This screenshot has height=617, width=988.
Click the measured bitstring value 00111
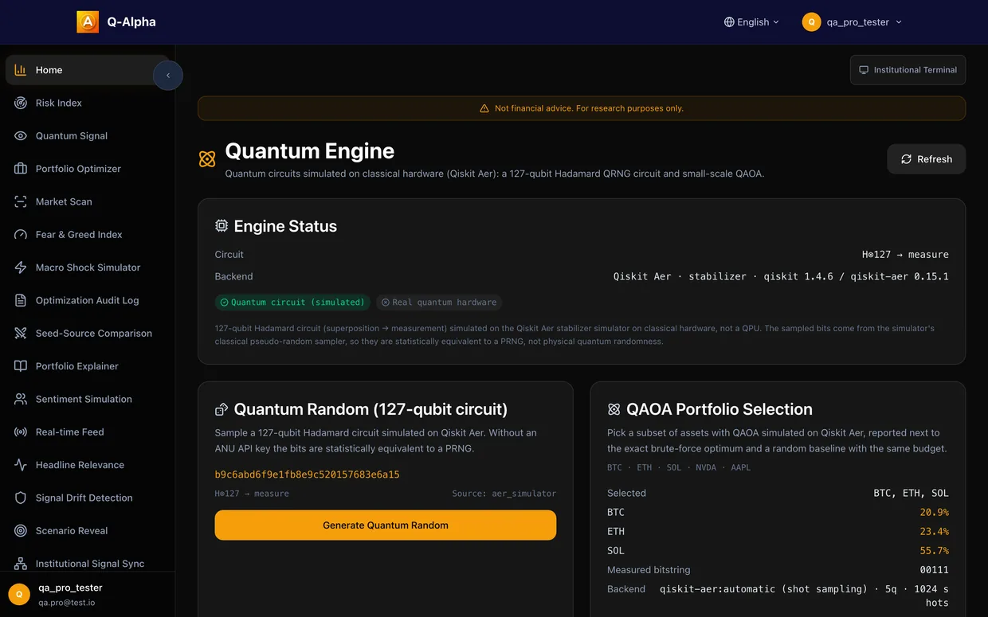[x=934, y=570]
